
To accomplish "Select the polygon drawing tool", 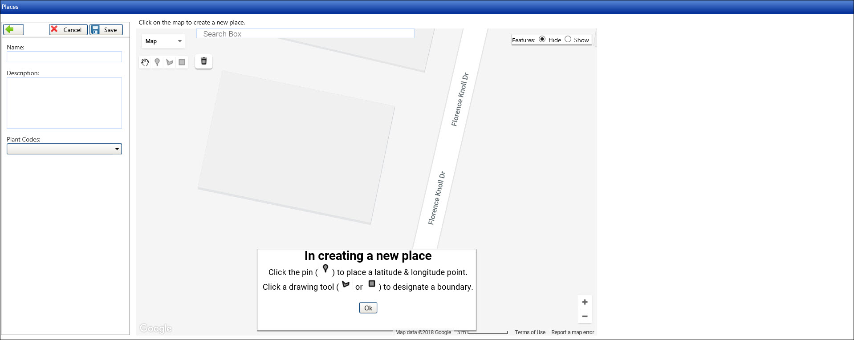I will click(170, 62).
